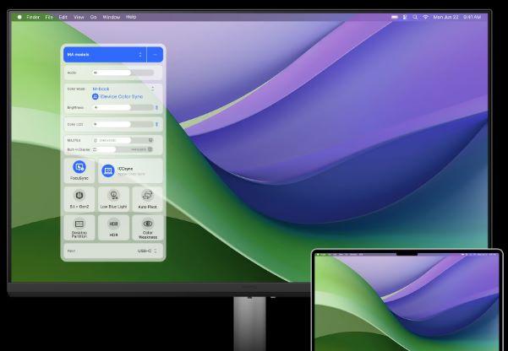
Task: Click the minimize button on the blue header
Action: pos(156,55)
